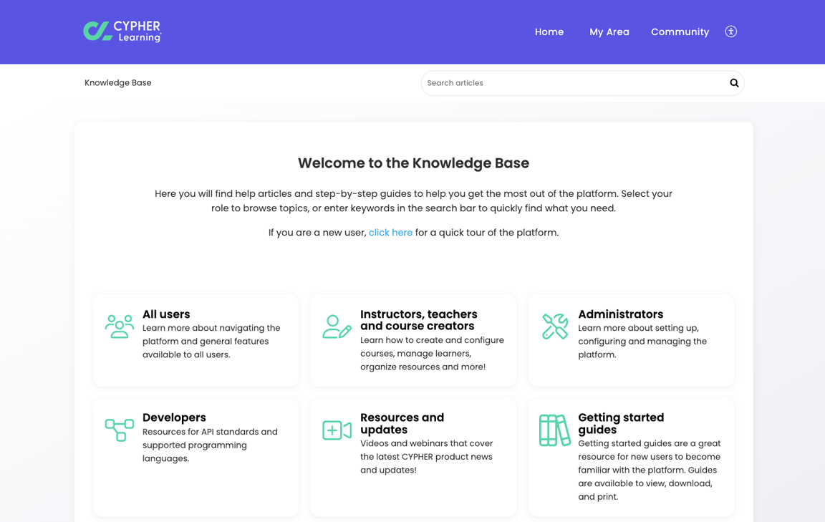Go to the Community page
Image resolution: width=825 pixels, height=522 pixels.
(x=680, y=32)
